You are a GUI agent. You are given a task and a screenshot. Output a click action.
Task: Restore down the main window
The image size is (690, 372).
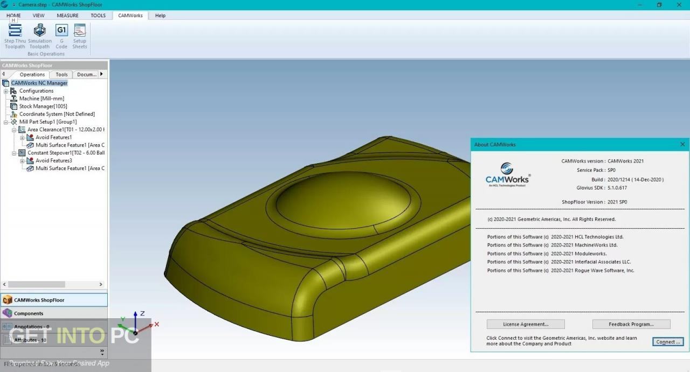click(659, 5)
